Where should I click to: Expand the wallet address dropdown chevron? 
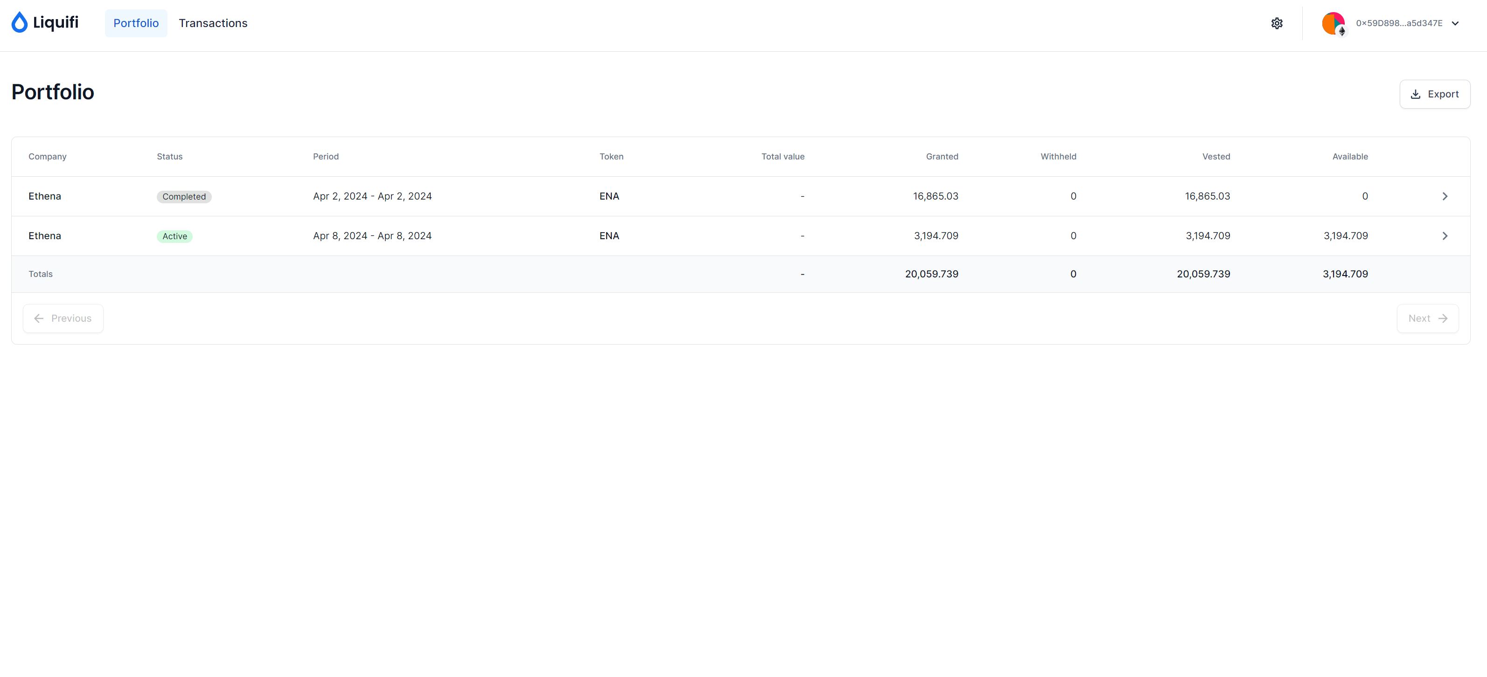point(1455,23)
